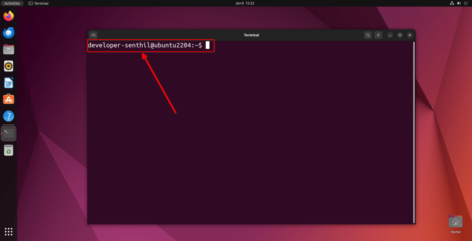Open the Terminal app menu in top bar
This screenshot has width=472, height=241.
(39, 3)
